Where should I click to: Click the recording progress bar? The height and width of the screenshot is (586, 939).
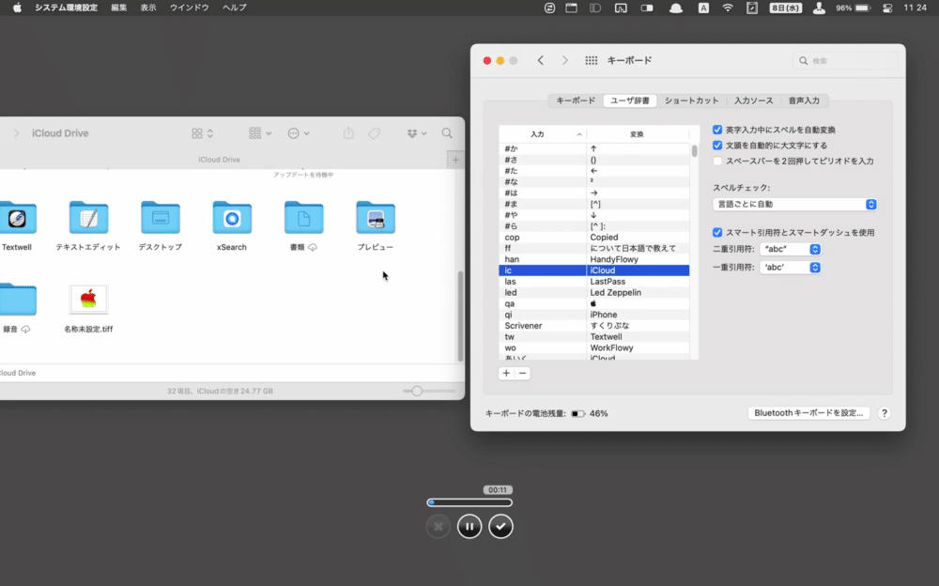pyautogui.click(x=469, y=502)
